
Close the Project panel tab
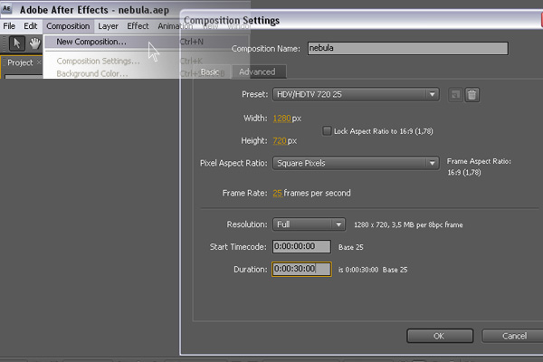pos(39,62)
